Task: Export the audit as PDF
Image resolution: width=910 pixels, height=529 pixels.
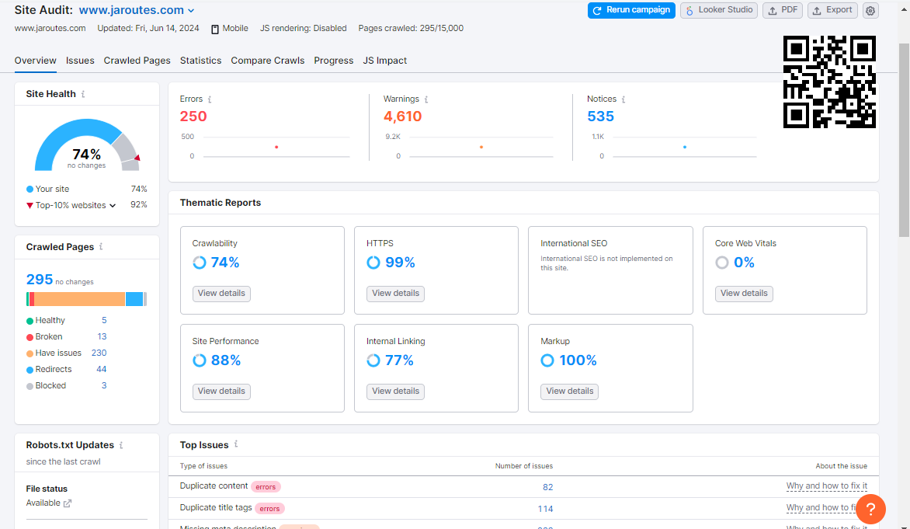Action: pos(782,10)
